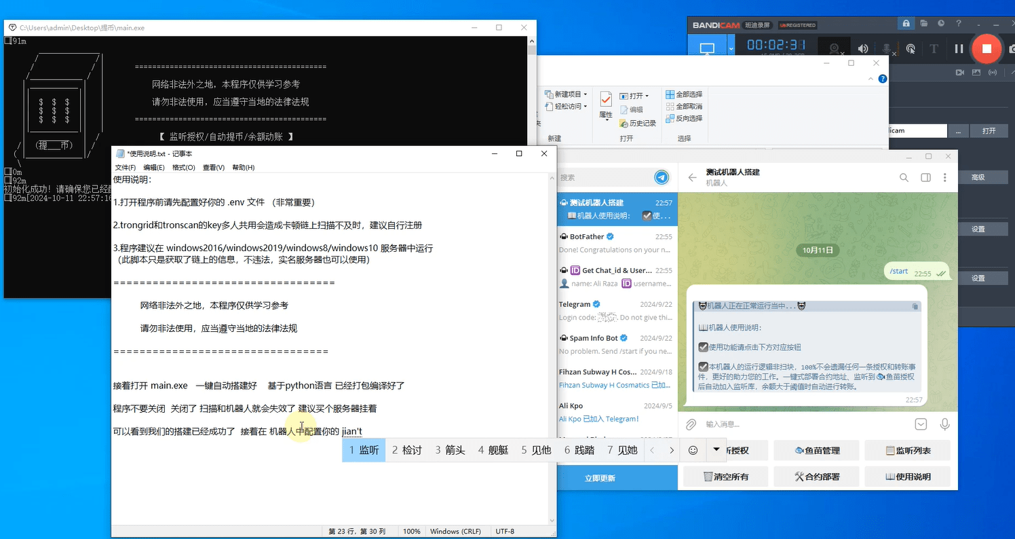Click the Bandicam output folder path field
Image resolution: width=1015 pixels, height=539 pixels.
[x=917, y=130]
